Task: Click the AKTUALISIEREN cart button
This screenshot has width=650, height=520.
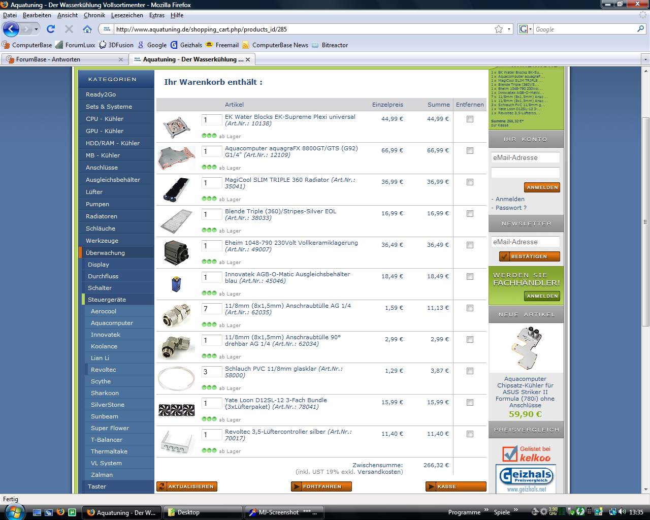Action: point(187,486)
